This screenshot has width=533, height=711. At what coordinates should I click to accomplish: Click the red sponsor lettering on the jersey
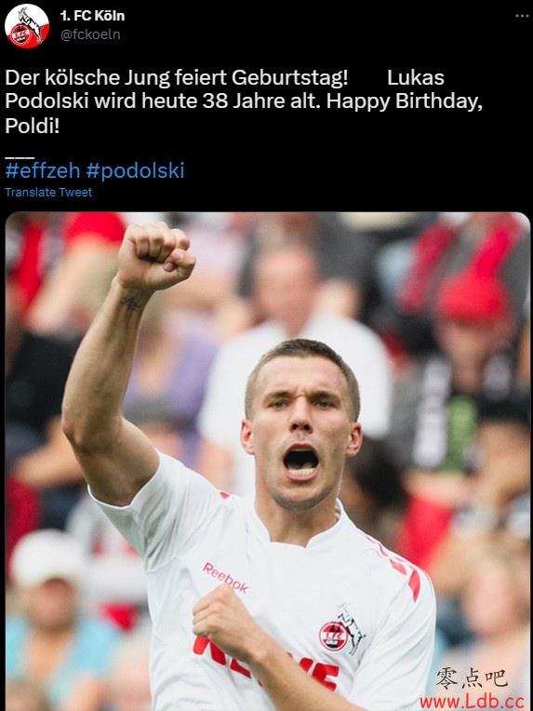pyautogui.click(x=266, y=664)
